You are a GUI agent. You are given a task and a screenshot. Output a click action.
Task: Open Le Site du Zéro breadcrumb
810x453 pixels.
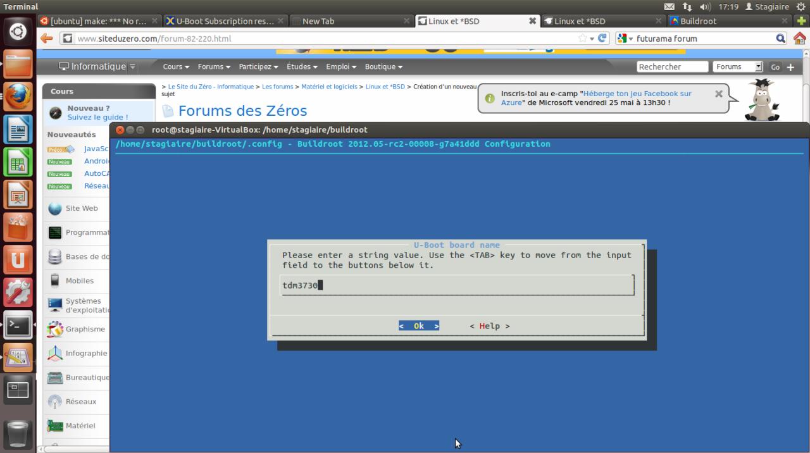tap(211, 87)
